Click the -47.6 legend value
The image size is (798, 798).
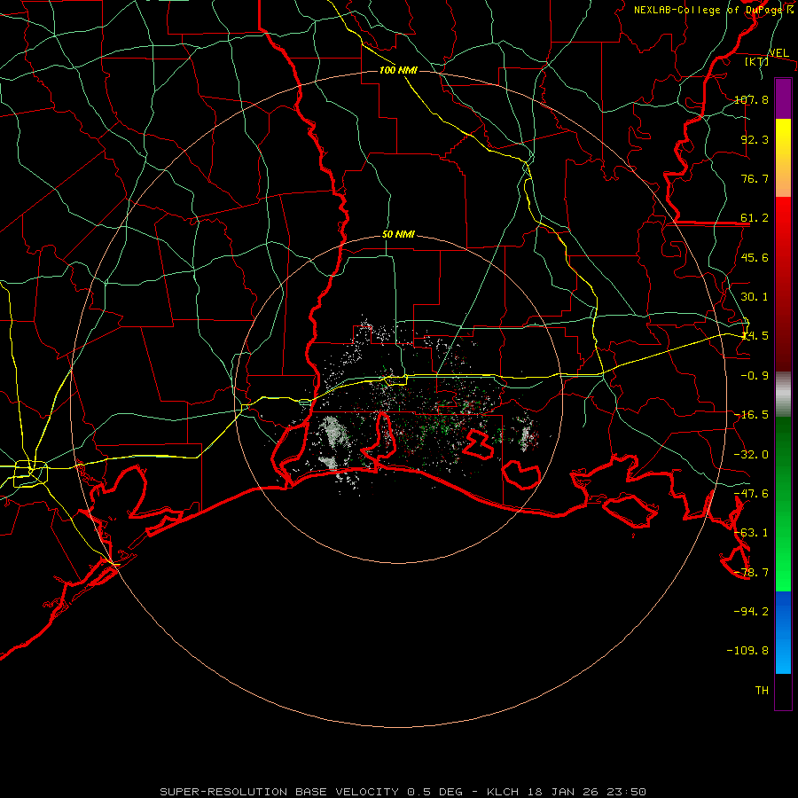point(751,494)
